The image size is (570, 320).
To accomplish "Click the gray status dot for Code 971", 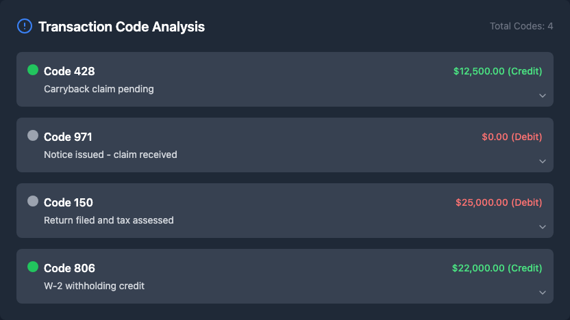I will click(x=33, y=135).
